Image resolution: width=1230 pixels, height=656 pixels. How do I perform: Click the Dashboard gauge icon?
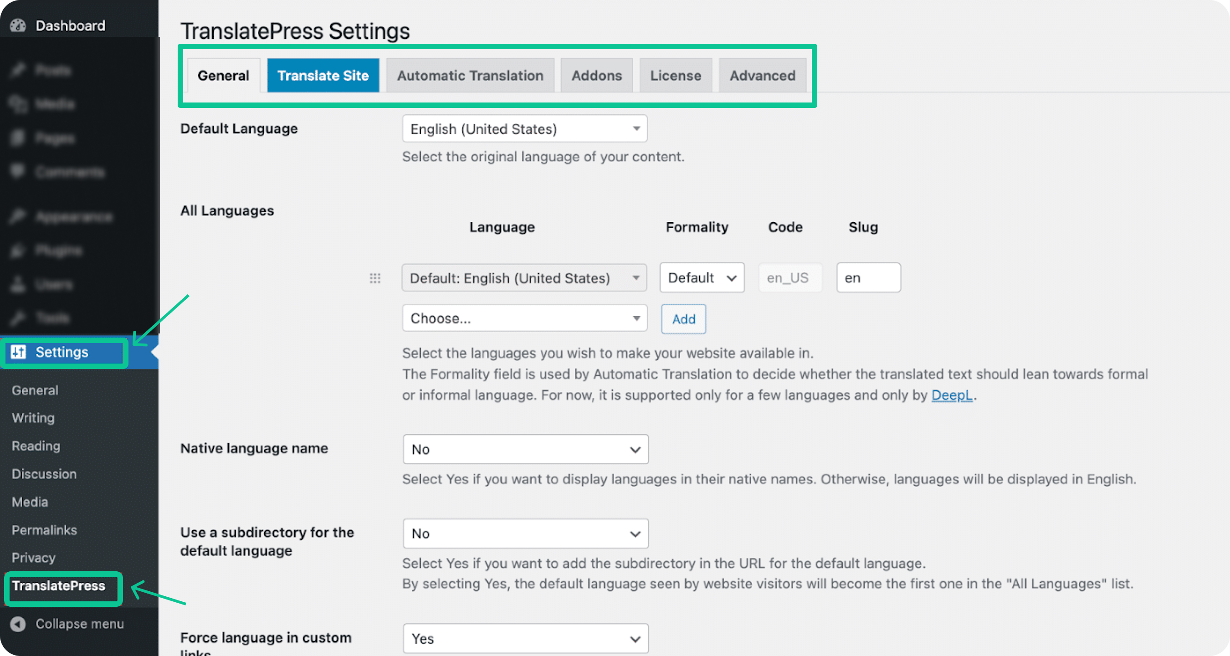pos(18,26)
